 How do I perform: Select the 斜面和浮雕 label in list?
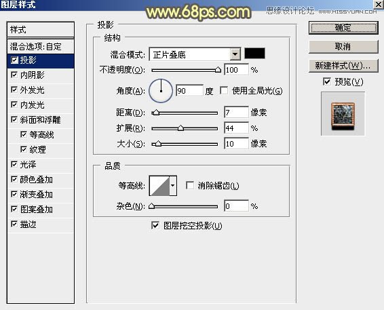(41, 120)
